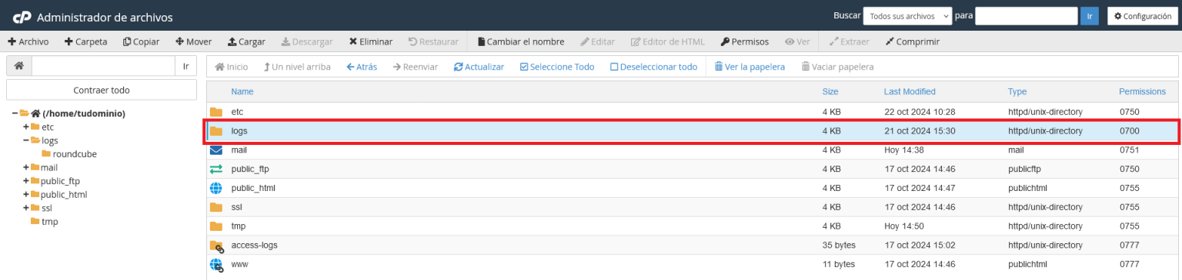Upload a file with Cargar

(246, 41)
